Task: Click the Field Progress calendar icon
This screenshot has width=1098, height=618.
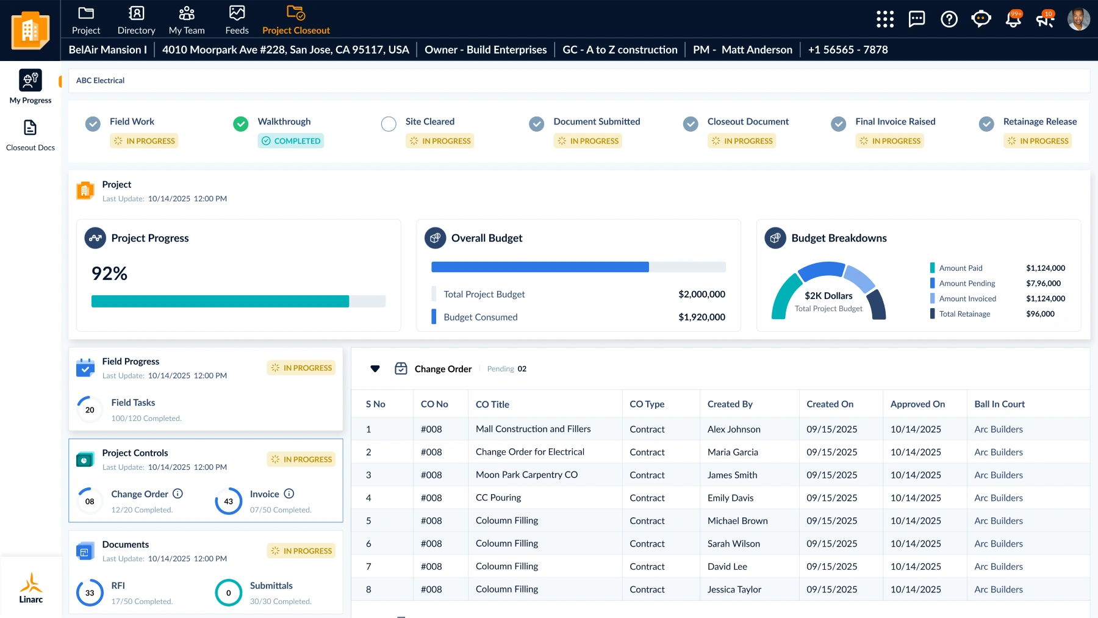Action: pyautogui.click(x=85, y=368)
